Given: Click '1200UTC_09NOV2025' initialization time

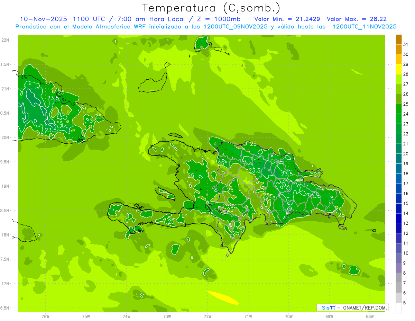Looking at the screenshot, I should click(236, 27).
